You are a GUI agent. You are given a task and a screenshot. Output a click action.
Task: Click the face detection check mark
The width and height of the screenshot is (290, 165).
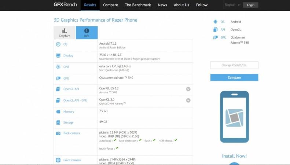click(140, 140)
